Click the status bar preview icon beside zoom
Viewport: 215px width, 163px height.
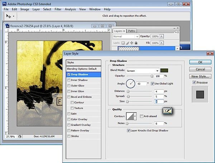(x=20, y=136)
